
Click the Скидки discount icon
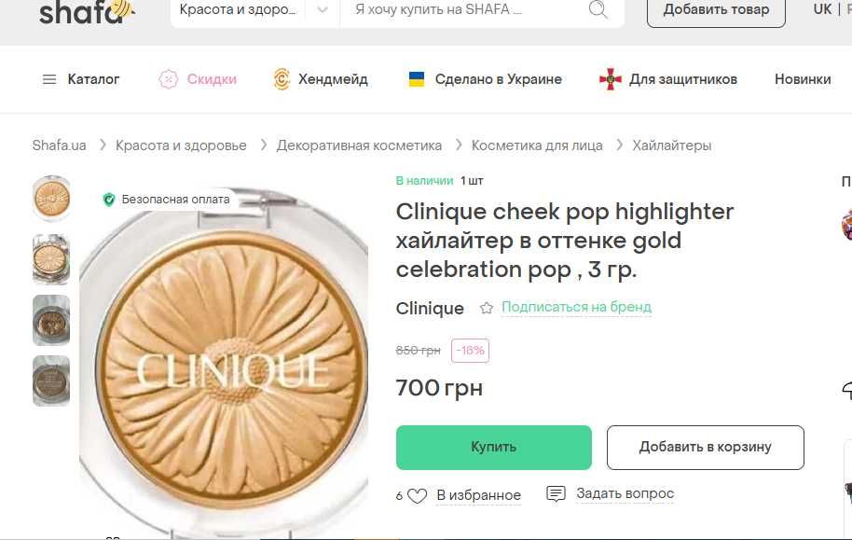point(168,79)
